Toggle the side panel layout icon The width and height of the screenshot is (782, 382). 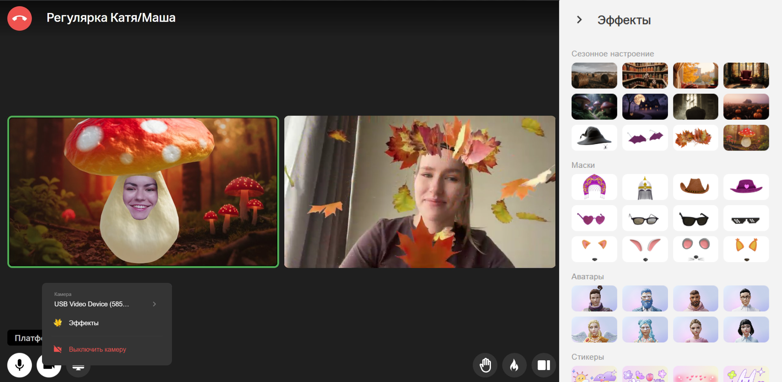pyautogui.click(x=543, y=365)
